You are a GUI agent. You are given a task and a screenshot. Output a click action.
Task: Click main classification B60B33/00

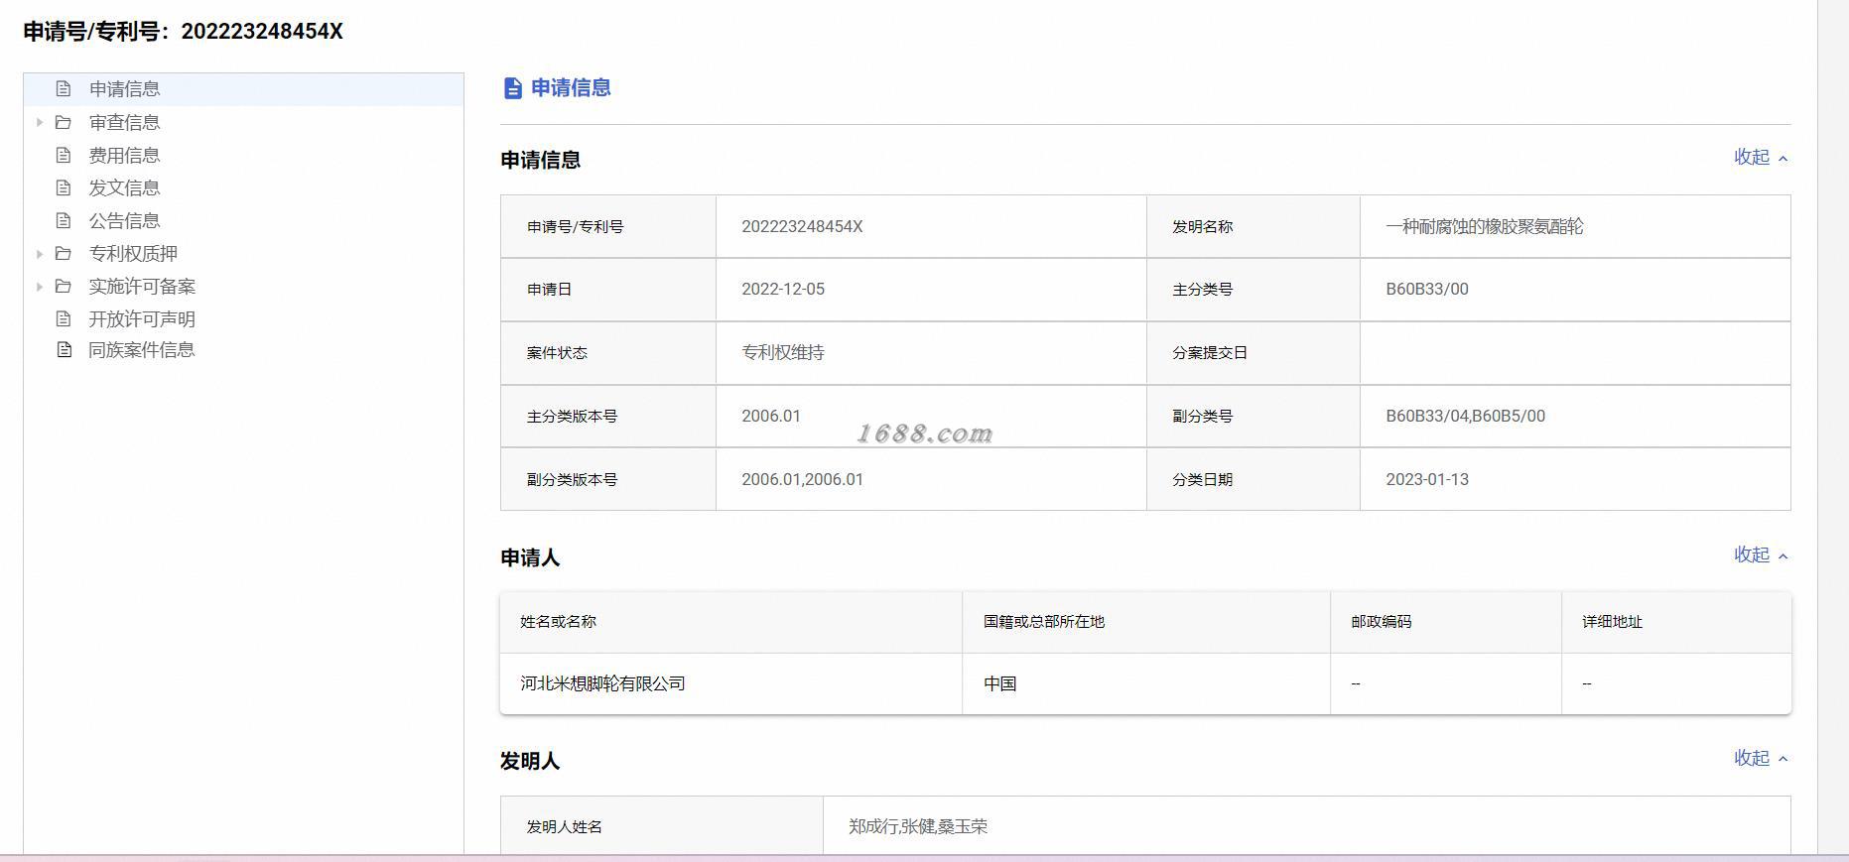pos(1427,289)
